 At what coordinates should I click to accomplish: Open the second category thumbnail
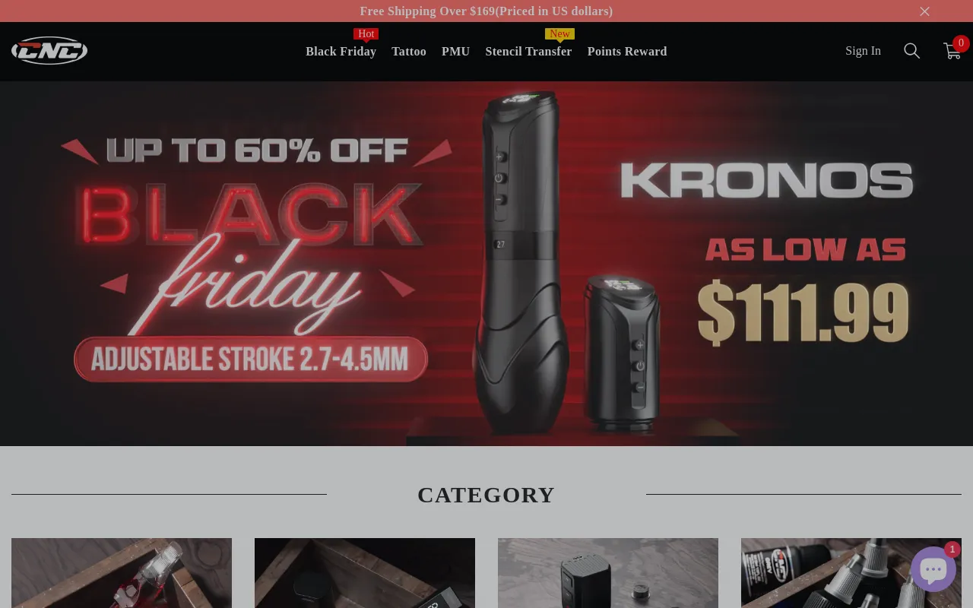pos(365,573)
